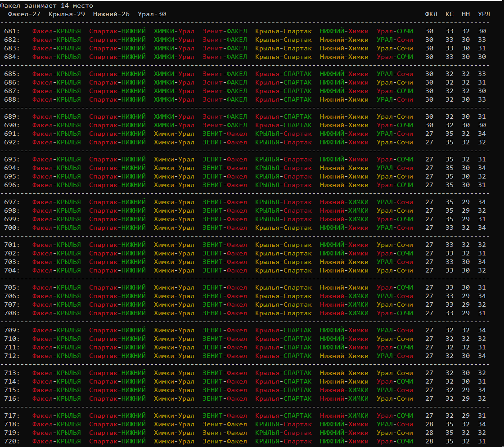Click 'УРАЛ-Сочи' in row 712
Image resolution: width=504 pixels, height=447 pixels.
tap(395, 356)
